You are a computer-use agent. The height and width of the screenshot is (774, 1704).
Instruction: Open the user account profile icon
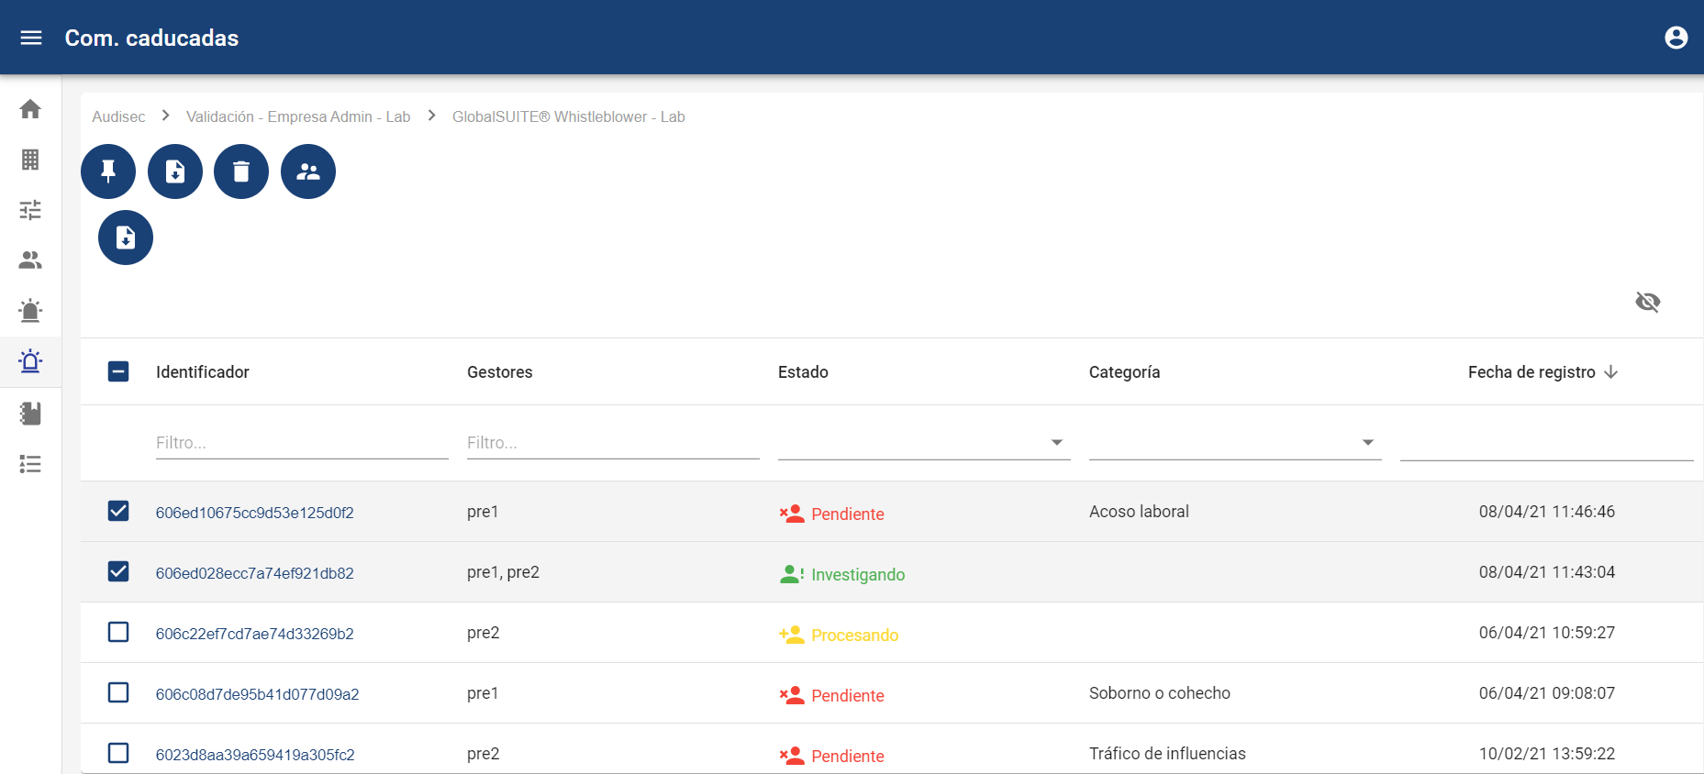[1676, 38]
